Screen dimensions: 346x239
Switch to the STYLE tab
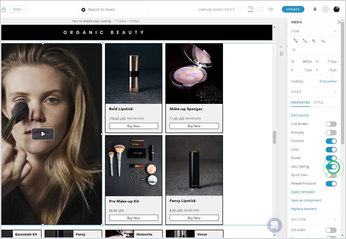tap(319, 103)
